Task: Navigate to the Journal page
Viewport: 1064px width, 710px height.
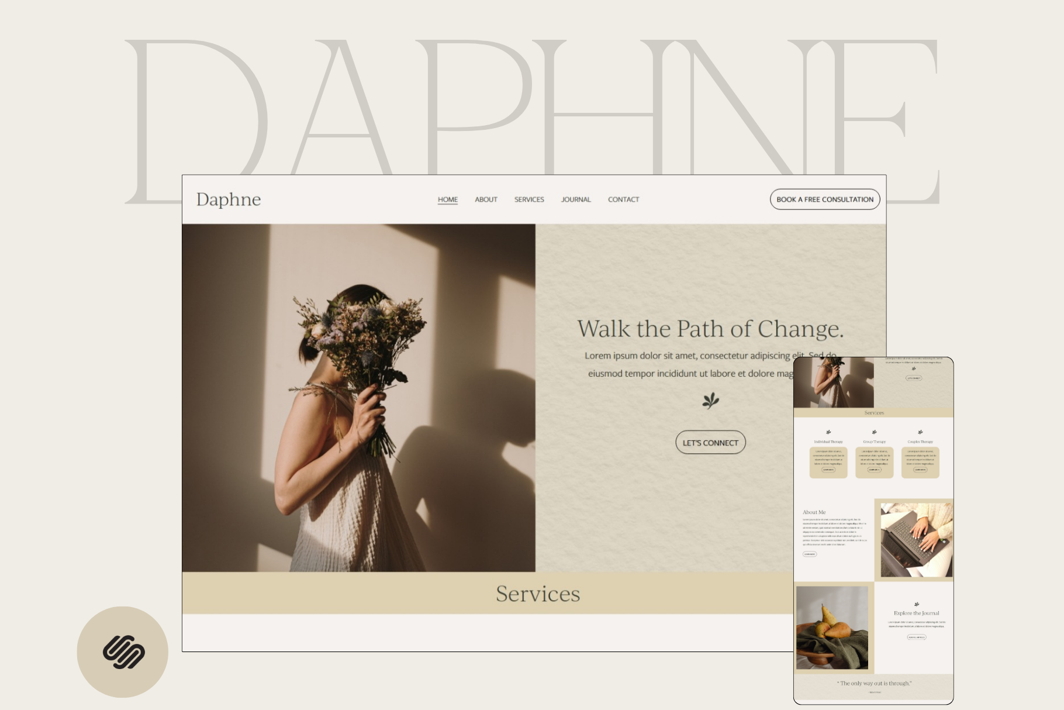Action: (576, 199)
